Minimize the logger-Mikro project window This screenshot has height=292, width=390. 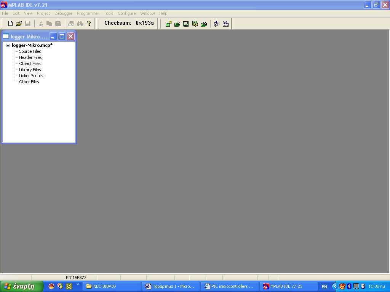click(x=53, y=36)
